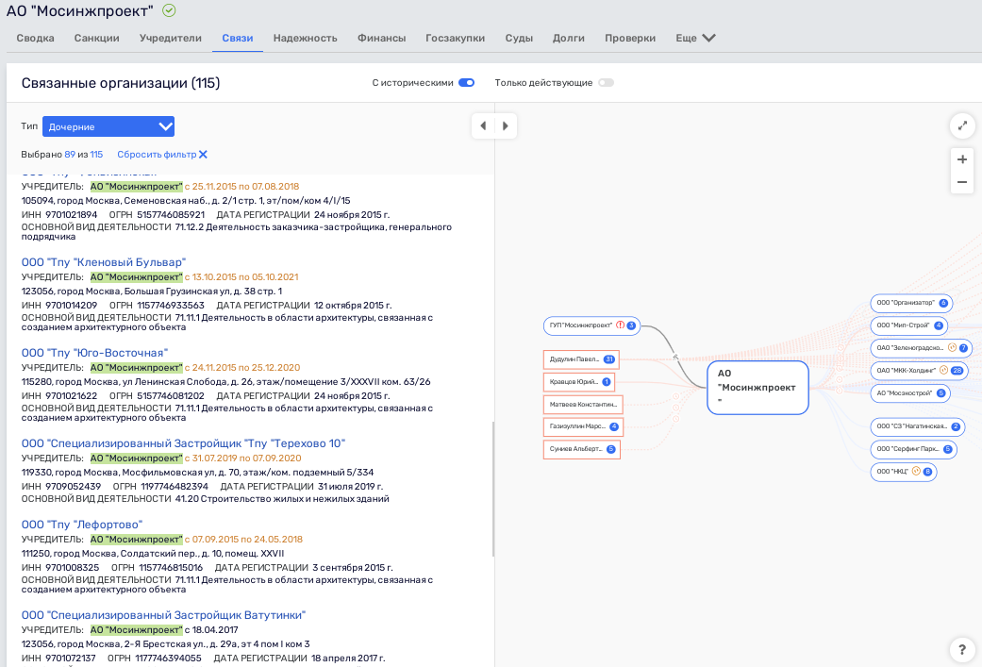Click the X icon next to Сбросить фильтр
Image resolution: width=982 pixels, height=667 pixels.
(x=203, y=154)
